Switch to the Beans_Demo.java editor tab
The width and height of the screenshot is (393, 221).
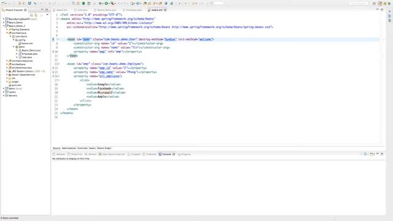(x=106, y=10)
